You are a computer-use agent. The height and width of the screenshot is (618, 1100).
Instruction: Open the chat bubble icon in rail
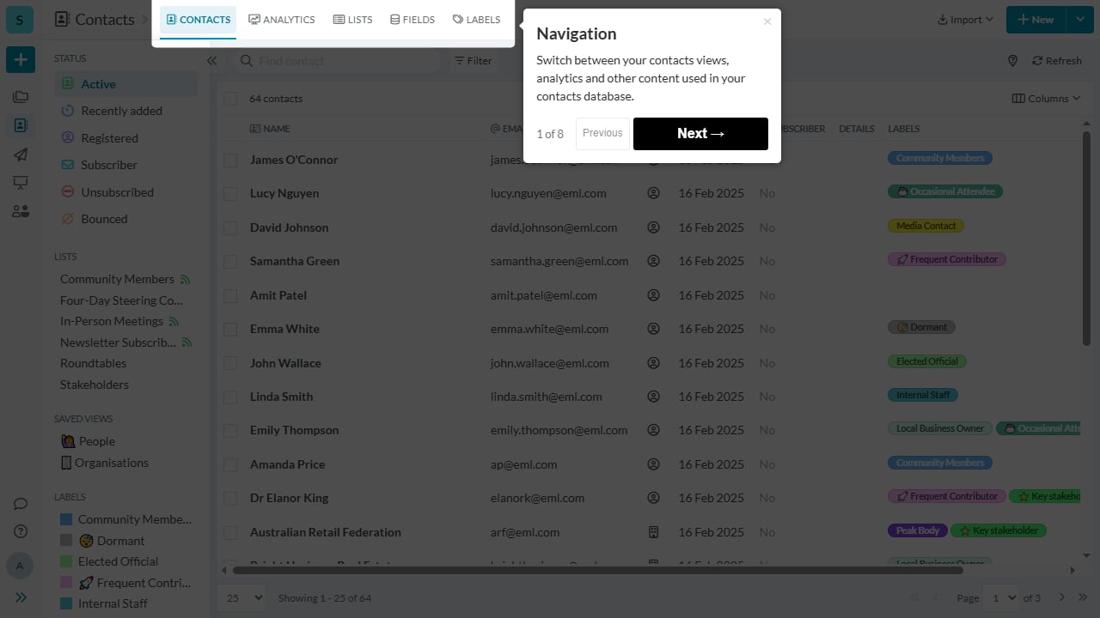[x=21, y=504]
